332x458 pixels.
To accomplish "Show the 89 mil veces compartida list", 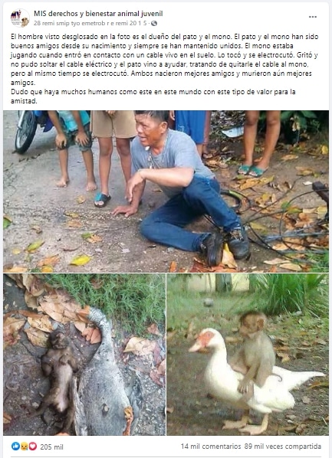I will (x=283, y=447).
